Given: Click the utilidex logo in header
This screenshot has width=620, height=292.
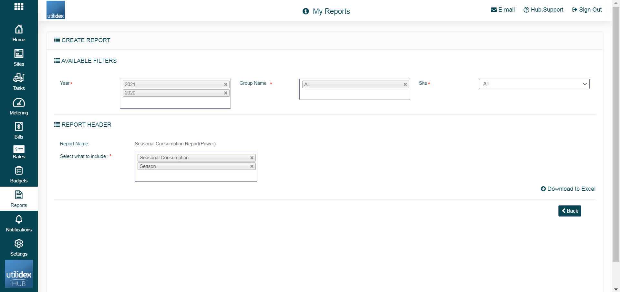Looking at the screenshot, I should click(56, 10).
